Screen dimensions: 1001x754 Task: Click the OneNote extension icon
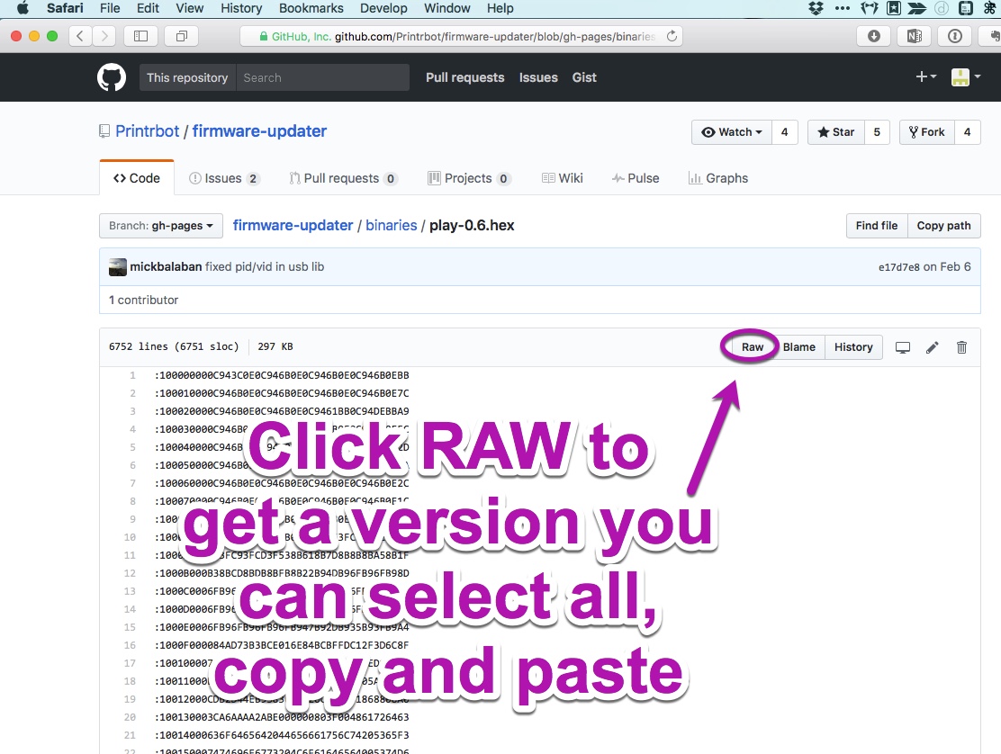click(915, 36)
